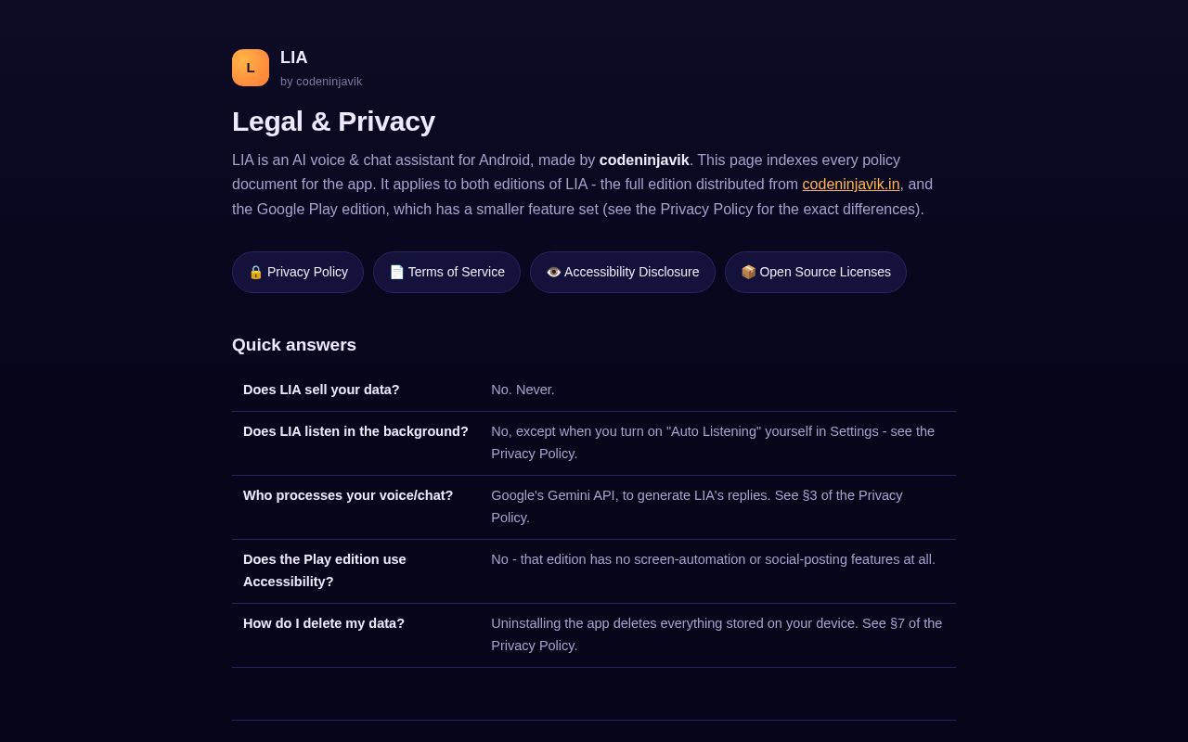The image size is (1188, 742).
Task: Click the eye icon on Accessibility Disclosure
Action: coord(554,272)
